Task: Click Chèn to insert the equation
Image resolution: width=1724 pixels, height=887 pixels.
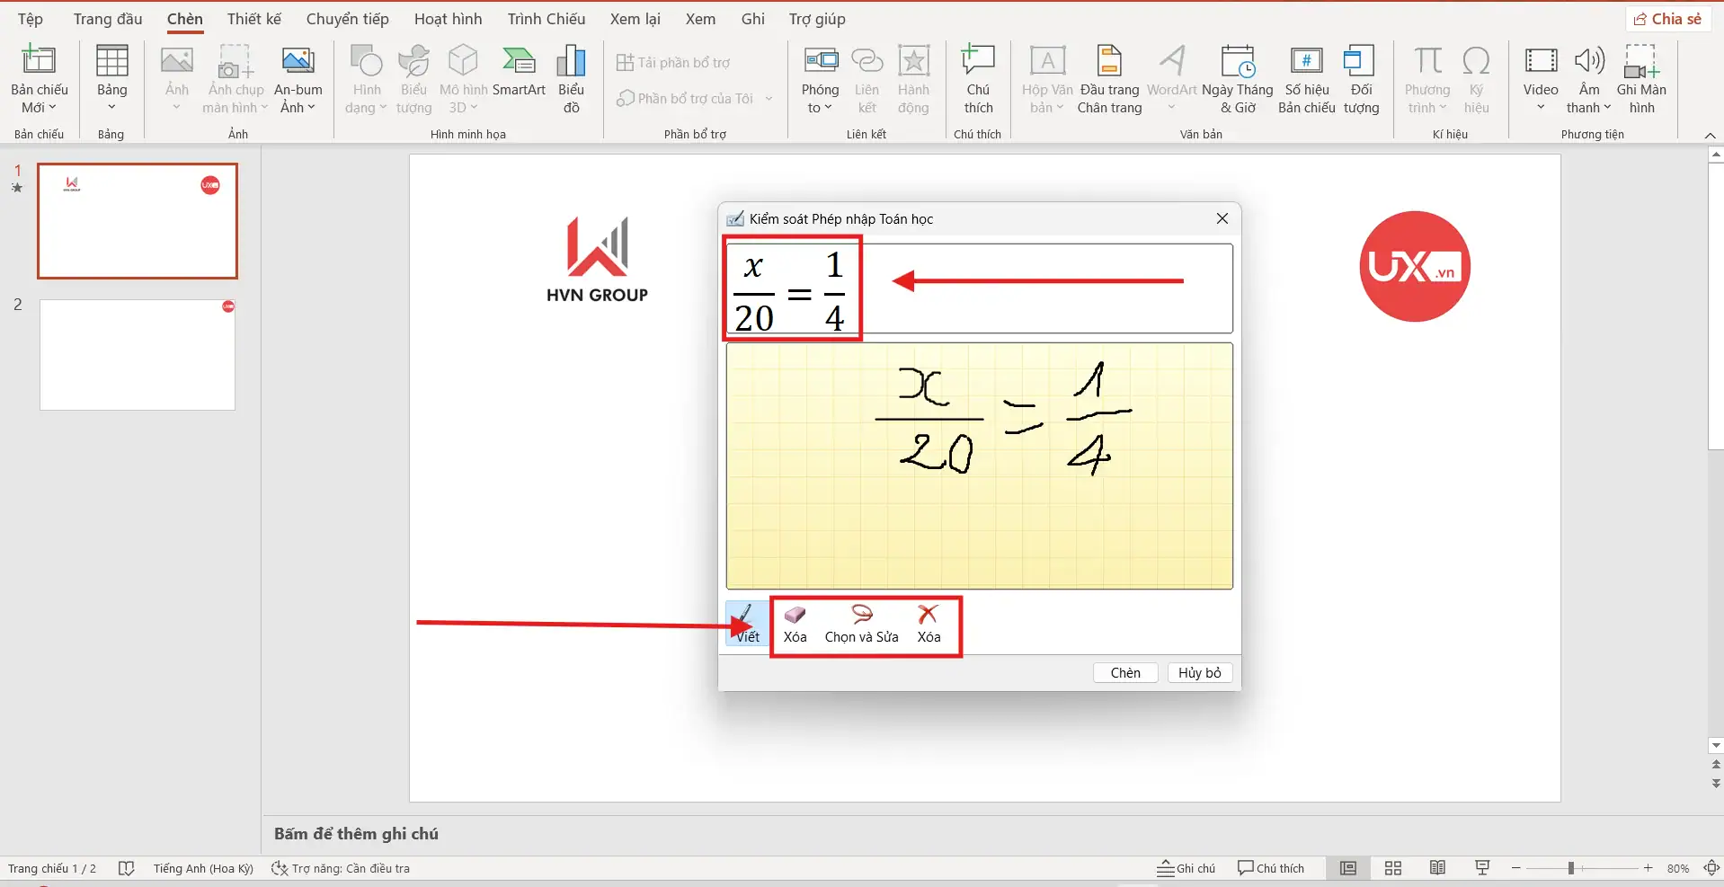Action: pyautogui.click(x=1124, y=671)
